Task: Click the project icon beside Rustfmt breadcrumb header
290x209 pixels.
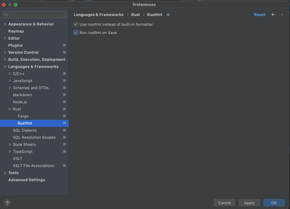Action: coord(168,15)
